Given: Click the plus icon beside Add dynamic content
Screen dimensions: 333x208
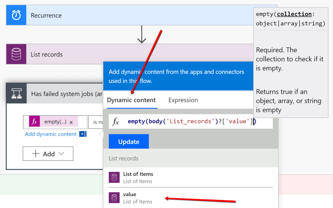Looking at the screenshot, I should 82,134.
